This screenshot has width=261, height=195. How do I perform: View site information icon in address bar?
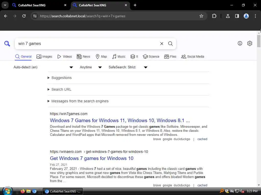35,16
